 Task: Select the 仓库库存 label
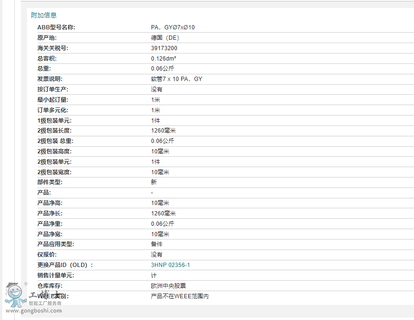click(50, 286)
